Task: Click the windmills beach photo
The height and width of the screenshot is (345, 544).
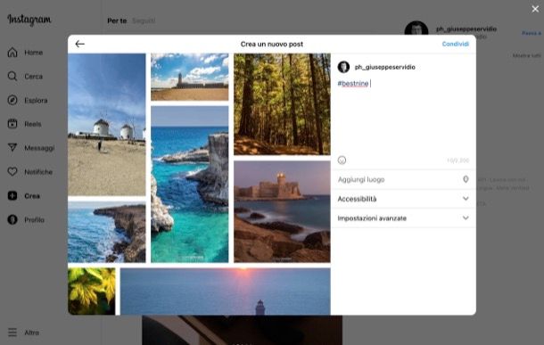Action: click(x=107, y=125)
